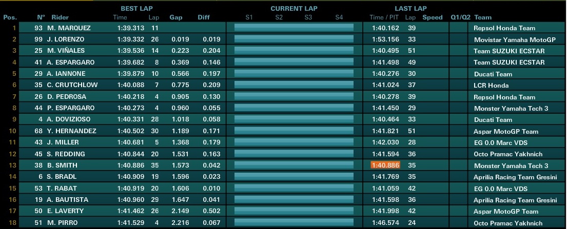Click the LAST LAP section header
This screenshot has height=229, width=567.
click(410, 8)
